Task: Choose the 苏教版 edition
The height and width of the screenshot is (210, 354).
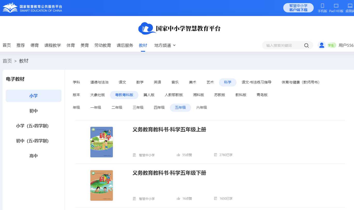Action: 220,95
